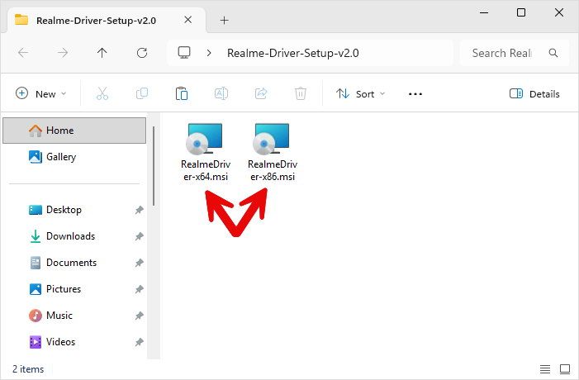Select the RealmeDriver-x64.msi file

(206, 152)
